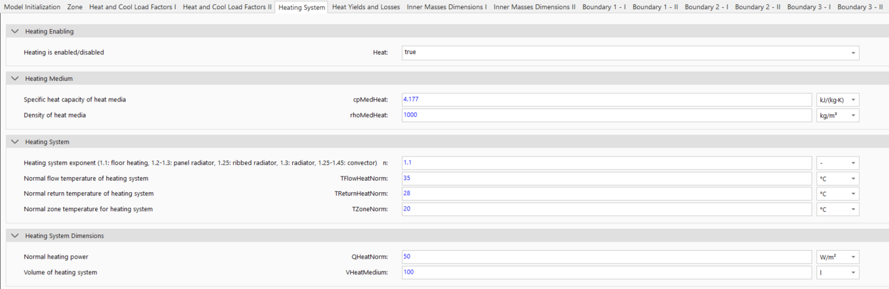Click the VHeatMedium field showing 100

[607, 273]
